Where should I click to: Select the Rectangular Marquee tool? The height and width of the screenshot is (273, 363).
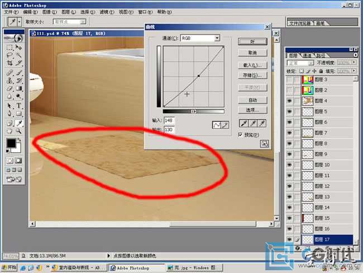(9, 48)
